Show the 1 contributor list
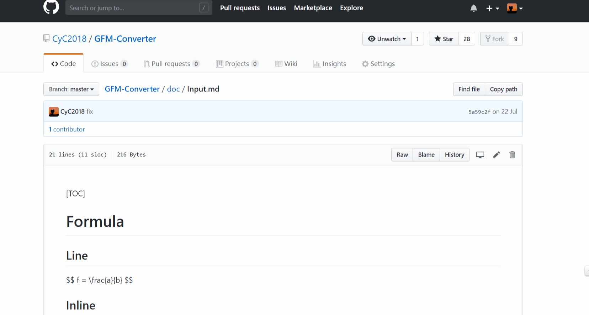Screen dimensions: 589x315 point(67,129)
